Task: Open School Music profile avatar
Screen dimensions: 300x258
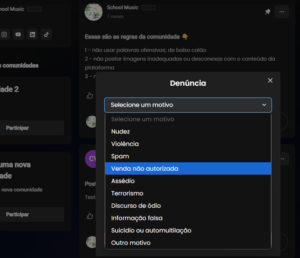Action: click(94, 12)
